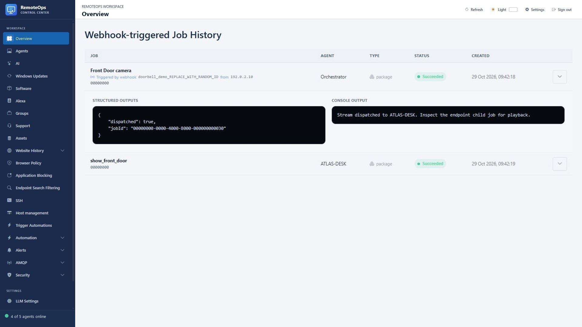
Task: Expand the Website History submenu
Action: [62, 150]
